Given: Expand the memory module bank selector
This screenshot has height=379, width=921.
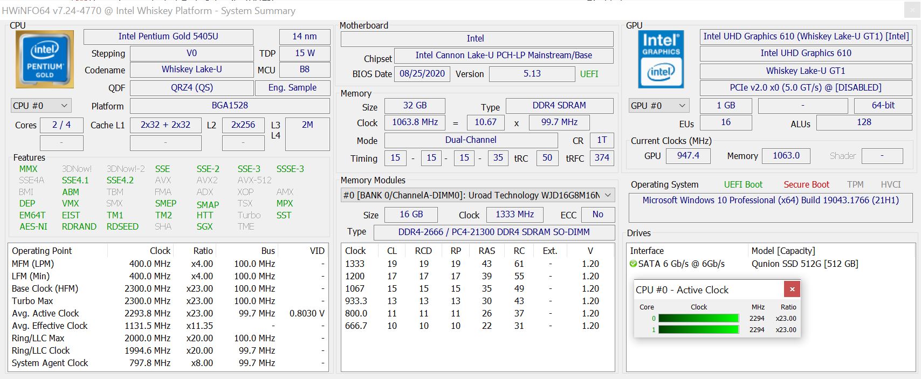Looking at the screenshot, I should click(478, 195).
